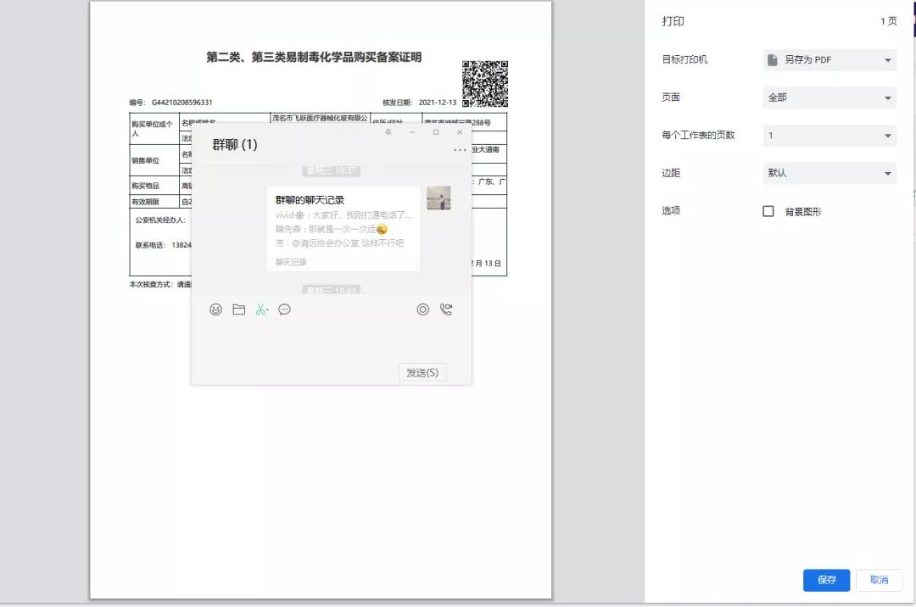Select the screenshot scissors tool
The width and height of the screenshot is (916, 607).
(261, 309)
